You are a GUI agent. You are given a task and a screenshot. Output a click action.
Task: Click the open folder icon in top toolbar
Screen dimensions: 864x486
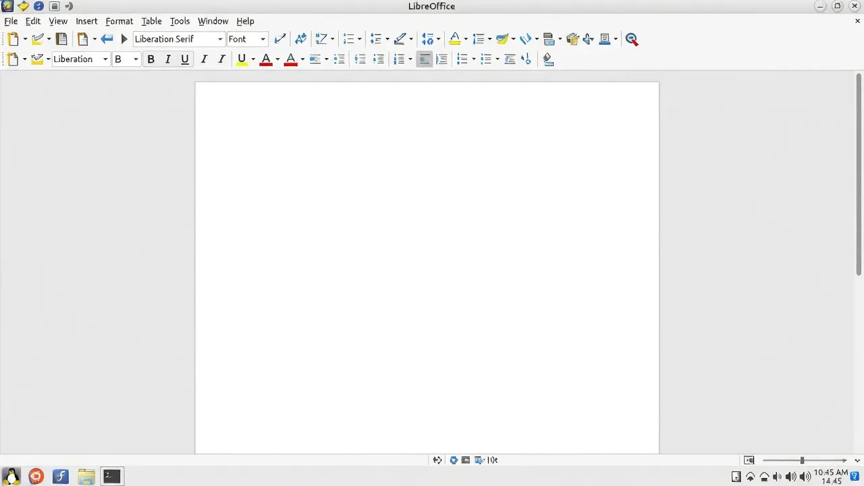tap(37, 39)
